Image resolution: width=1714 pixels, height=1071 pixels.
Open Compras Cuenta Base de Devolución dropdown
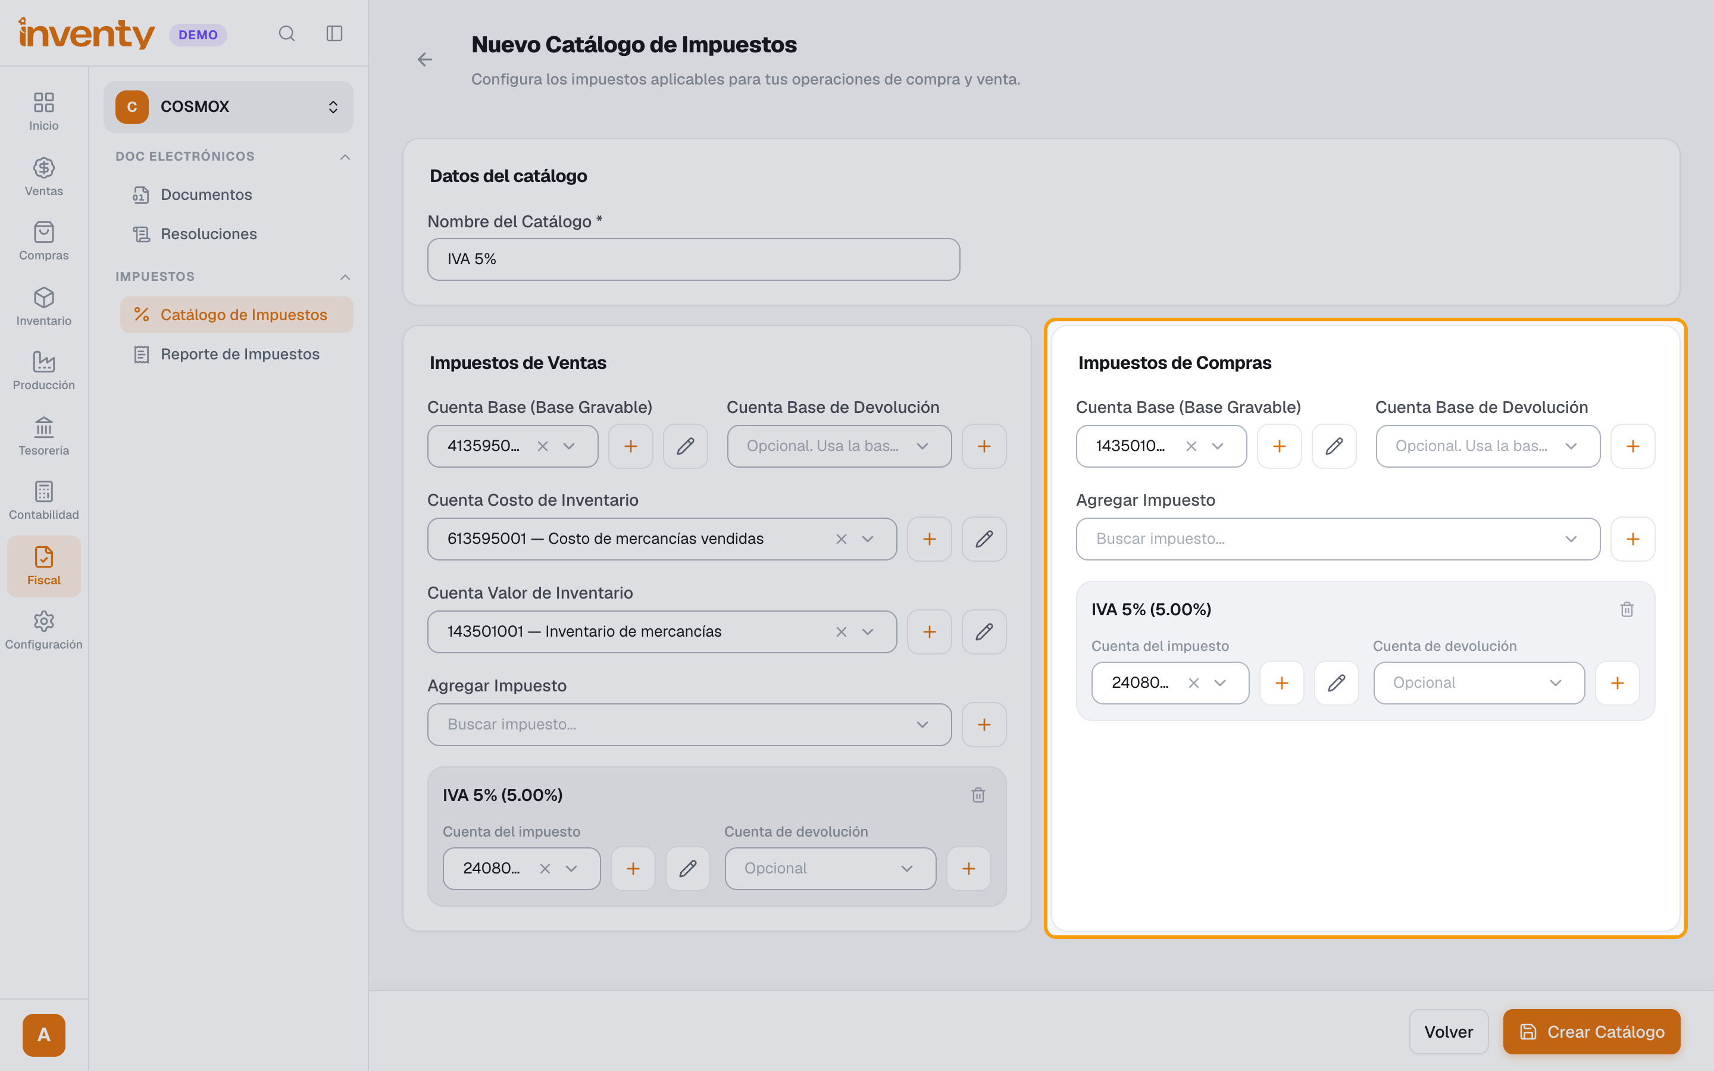1487,446
